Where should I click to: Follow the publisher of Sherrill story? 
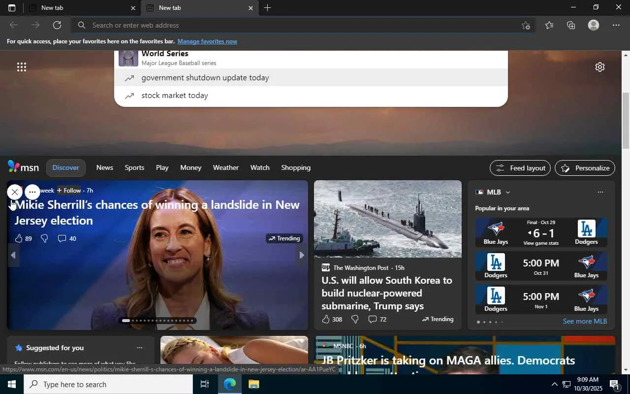click(69, 191)
